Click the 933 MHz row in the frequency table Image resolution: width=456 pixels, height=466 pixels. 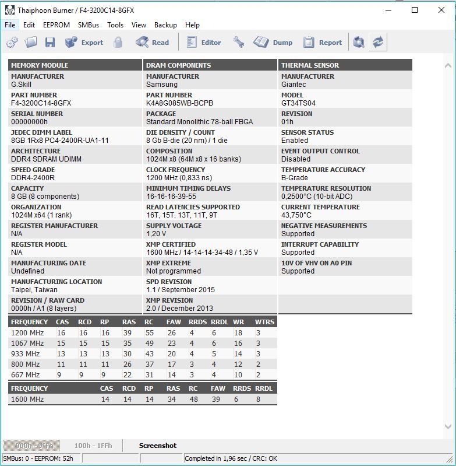tap(143, 353)
